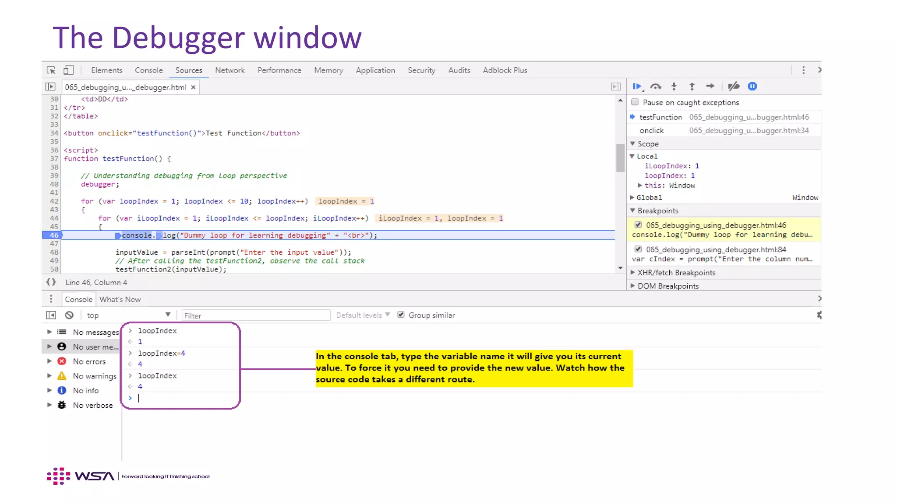Uncheck the breakpoint at debugger.html:46
This screenshot has height=504, width=897.
[638, 225]
